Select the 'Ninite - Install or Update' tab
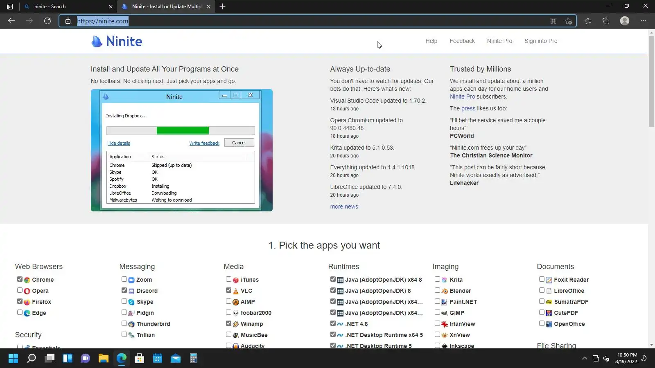This screenshot has width=655, height=368. tap(166, 7)
